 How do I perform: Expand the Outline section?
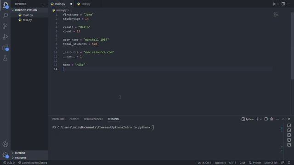click(29, 153)
